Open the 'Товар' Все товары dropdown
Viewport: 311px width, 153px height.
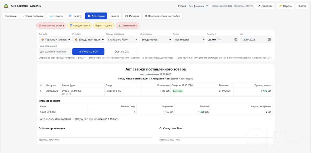[x=189, y=40]
